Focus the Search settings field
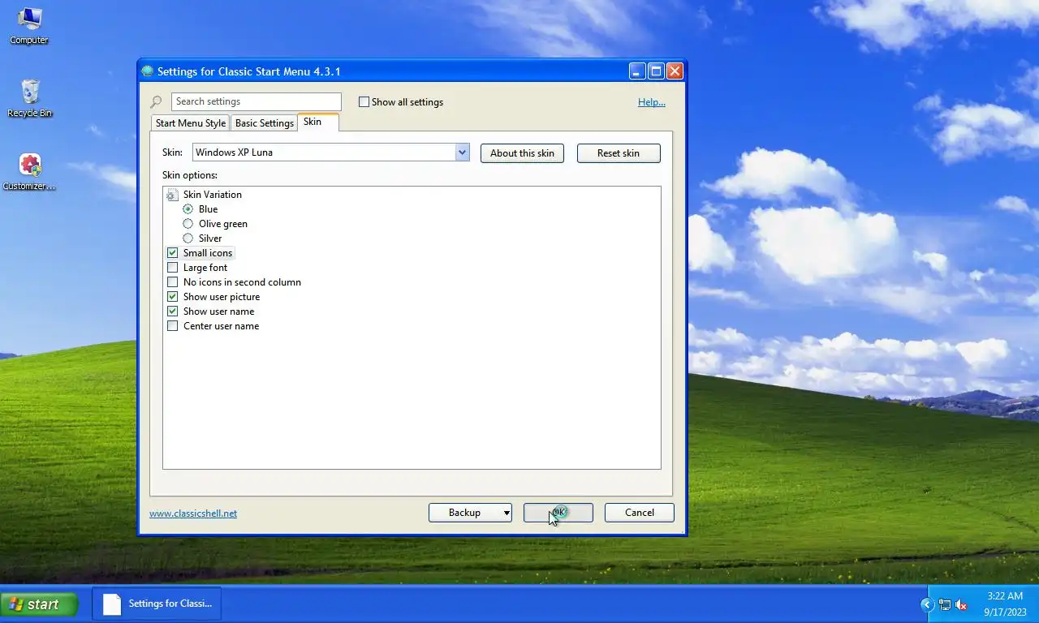The width and height of the screenshot is (1039, 623). [257, 101]
